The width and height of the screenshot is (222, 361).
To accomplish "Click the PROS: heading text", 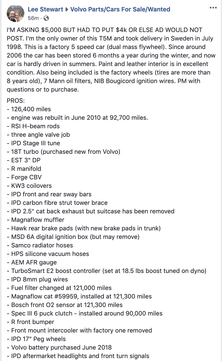I will (x=16, y=101).
